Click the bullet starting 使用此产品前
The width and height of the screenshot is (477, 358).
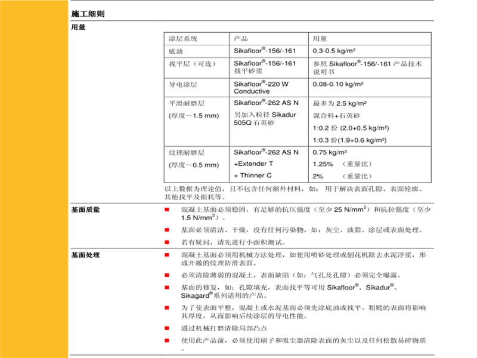tap(303, 344)
